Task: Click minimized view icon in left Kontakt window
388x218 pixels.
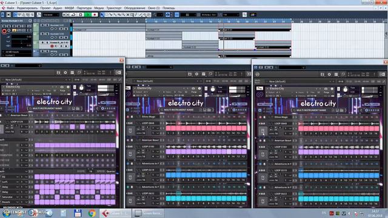Action: [x=79, y=73]
